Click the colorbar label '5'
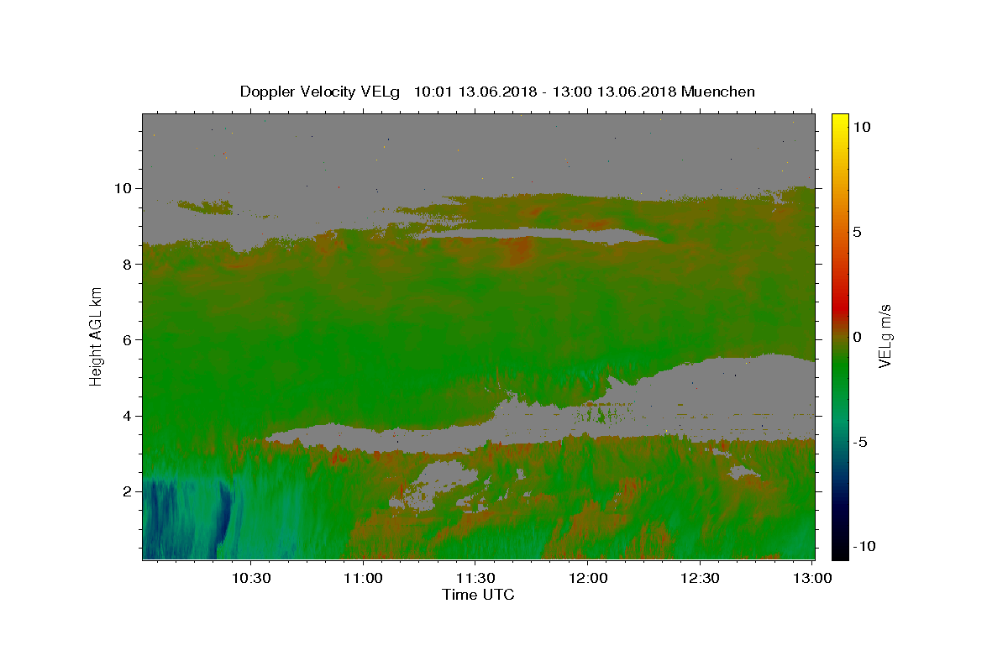The width and height of the screenshot is (1008, 672). (x=858, y=232)
